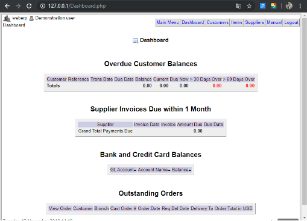307x221 pixels.
Task: Click the Demonstration user person icon
Action: [x=31, y=19]
